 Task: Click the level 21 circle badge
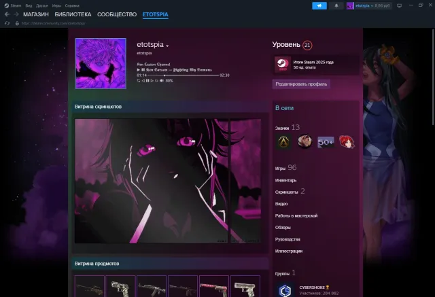(x=307, y=46)
